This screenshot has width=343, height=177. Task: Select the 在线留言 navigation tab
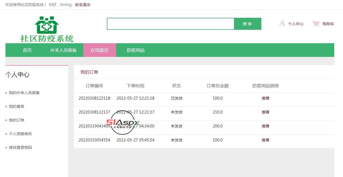coord(100,50)
